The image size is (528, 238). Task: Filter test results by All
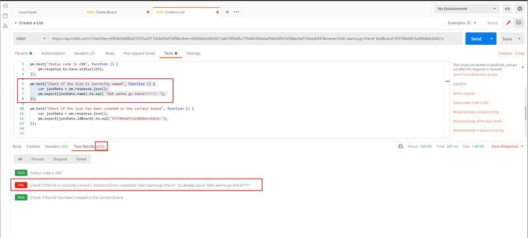pyautogui.click(x=20, y=159)
